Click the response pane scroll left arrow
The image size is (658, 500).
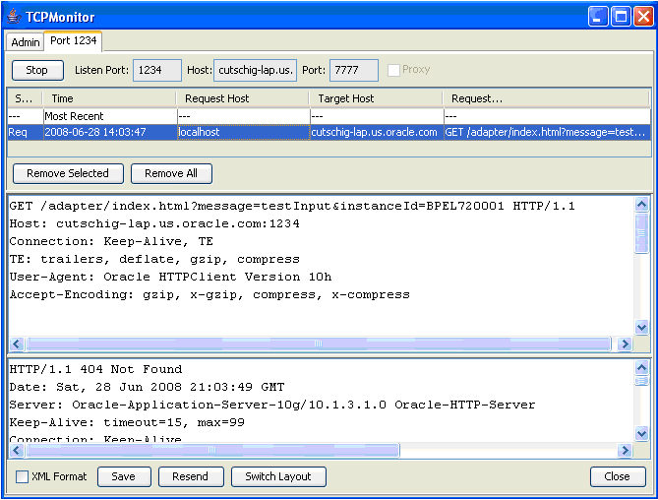[17, 451]
